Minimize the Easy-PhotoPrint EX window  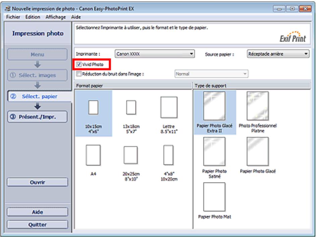click(279, 9)
